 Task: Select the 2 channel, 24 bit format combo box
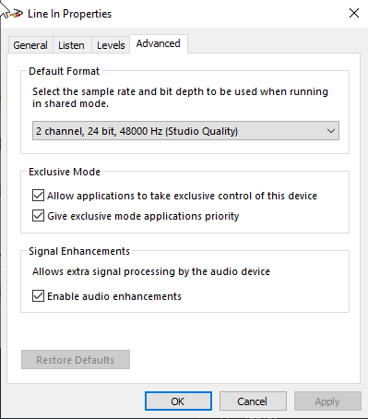(x=185, y=131)
